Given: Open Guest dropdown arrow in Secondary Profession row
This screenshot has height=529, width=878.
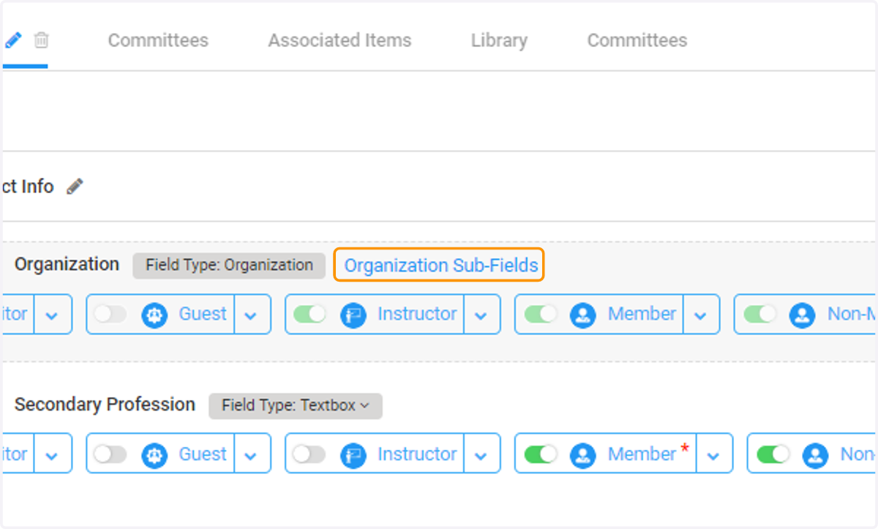Looking at the screenshot, I should coord(251,455).
